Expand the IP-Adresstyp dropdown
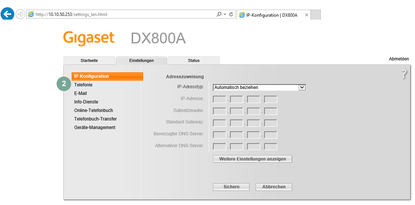The width and height of the screenshot is (415, 205). click(x=302, y=87)
